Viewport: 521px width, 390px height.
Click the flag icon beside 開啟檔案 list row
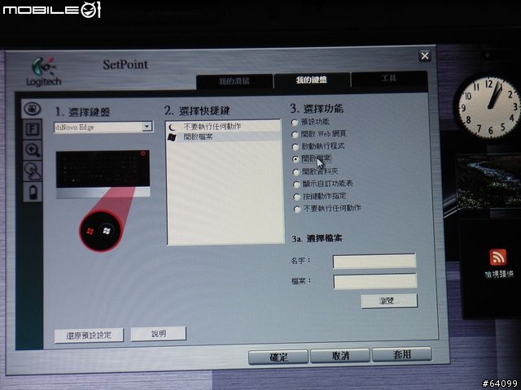click(x=172, y=137)
